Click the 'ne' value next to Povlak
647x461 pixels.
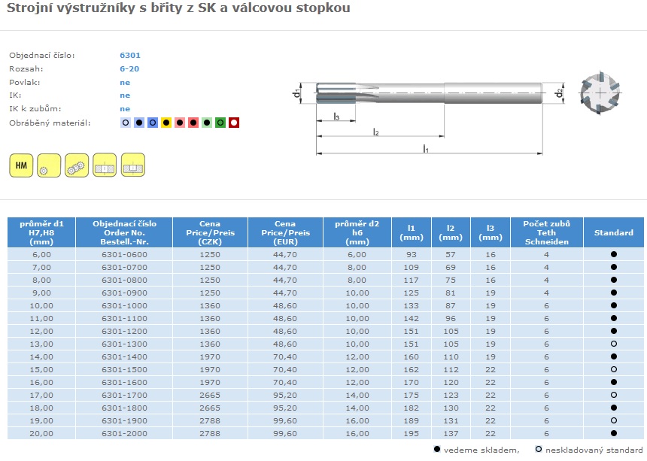click(125, 83)
